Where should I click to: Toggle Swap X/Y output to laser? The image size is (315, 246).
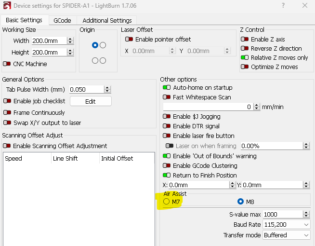(x=7, y=123)
